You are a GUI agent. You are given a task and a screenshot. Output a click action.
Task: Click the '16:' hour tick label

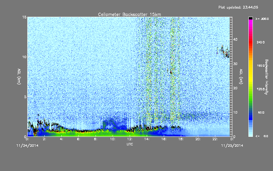(164, 139)
